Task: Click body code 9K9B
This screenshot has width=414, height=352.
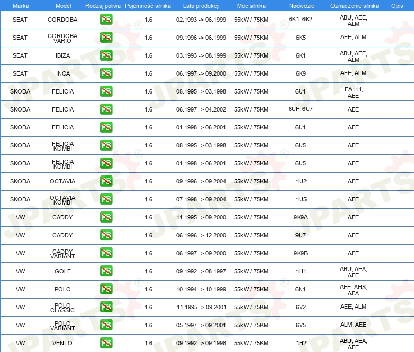Action: pyautogui.click(x=301, y=253)
